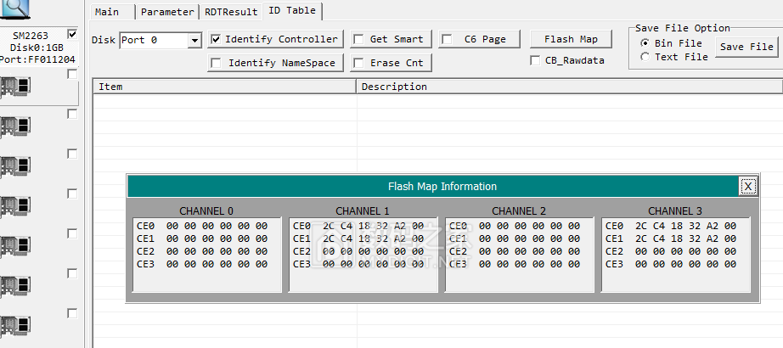Image resolution: width=783 pixels, height=348 pixels.
Task: Enable the C6 Page checkbox
Action: click(447, 39)
